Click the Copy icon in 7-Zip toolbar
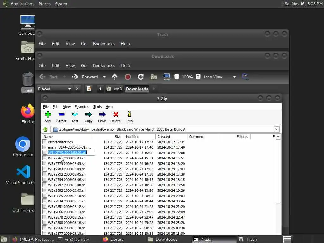The image size is (324, 243). click(x=89, y=117)
